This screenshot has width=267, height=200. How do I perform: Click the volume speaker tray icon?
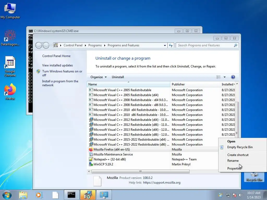[240, 195]
